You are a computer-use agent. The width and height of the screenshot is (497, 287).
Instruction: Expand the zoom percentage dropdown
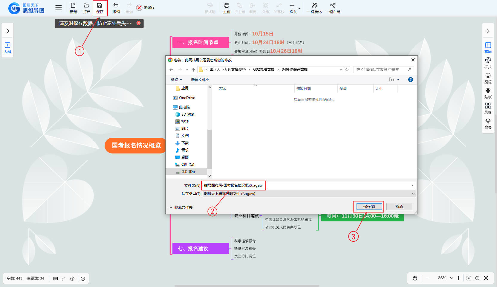coord(451,278)
